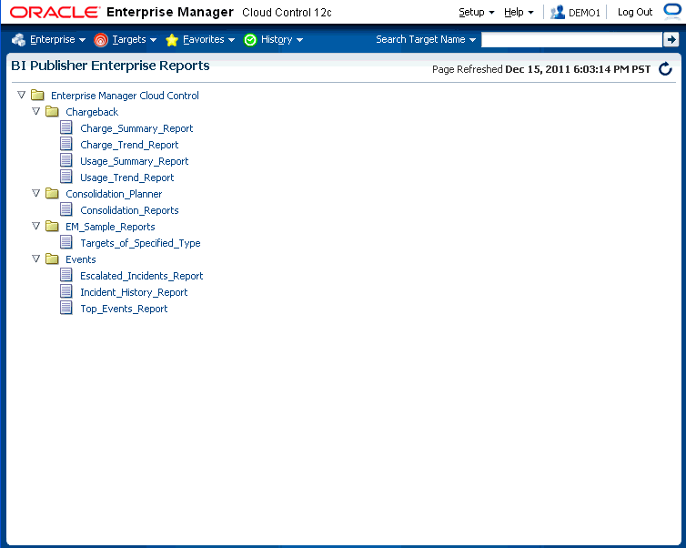Click the Consolidation_Reports document icon

click(66, 209)
